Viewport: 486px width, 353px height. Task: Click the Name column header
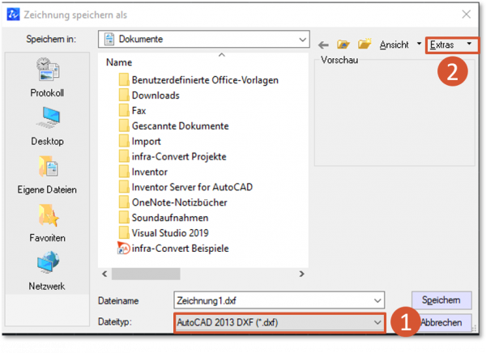(119, 62)
